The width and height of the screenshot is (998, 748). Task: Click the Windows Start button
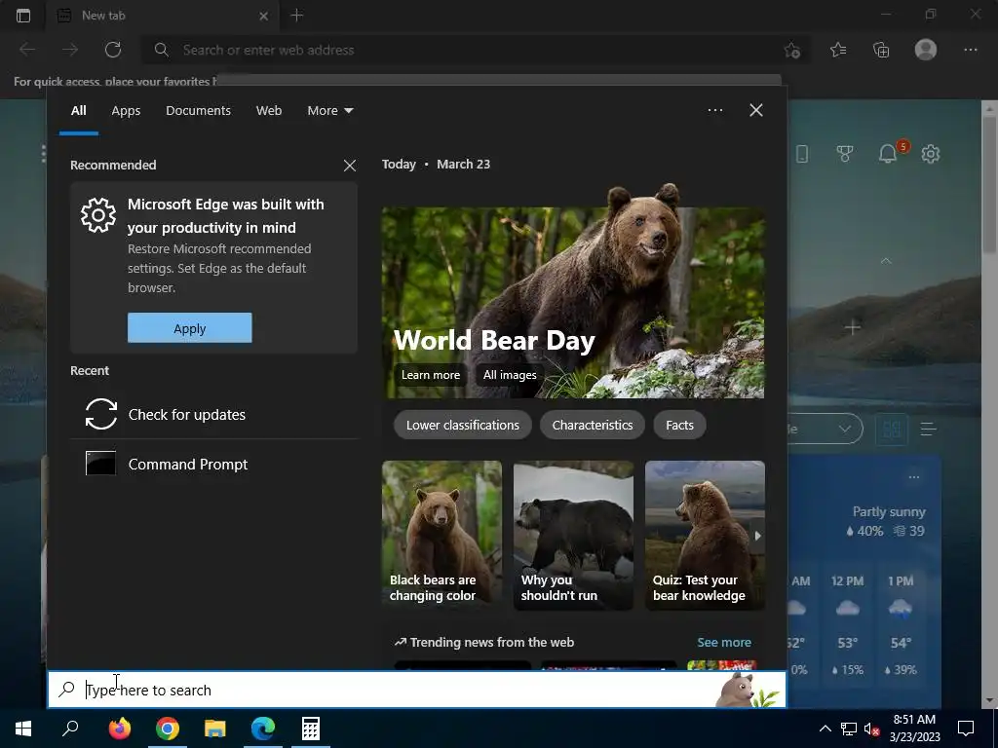[x=23, y=729]
